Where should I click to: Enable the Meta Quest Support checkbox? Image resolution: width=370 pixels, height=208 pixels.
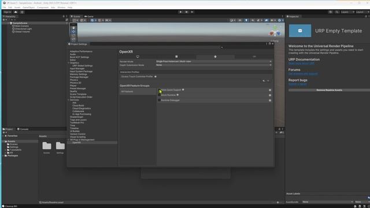click(x=160, y=90)
